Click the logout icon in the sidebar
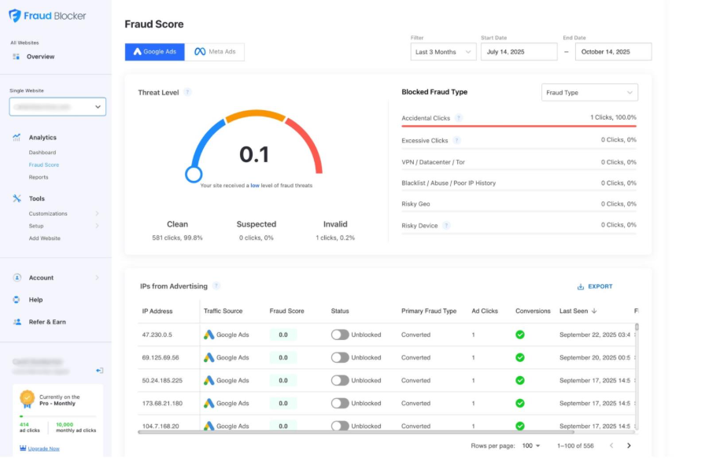The width and height of the screenshot is (709, 458). pos(99,371)
